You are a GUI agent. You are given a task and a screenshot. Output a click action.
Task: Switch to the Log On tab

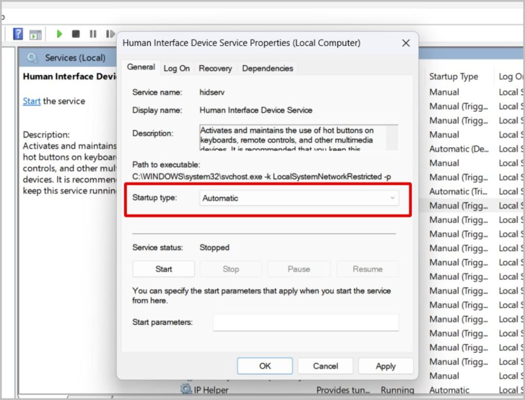[176, 68]
